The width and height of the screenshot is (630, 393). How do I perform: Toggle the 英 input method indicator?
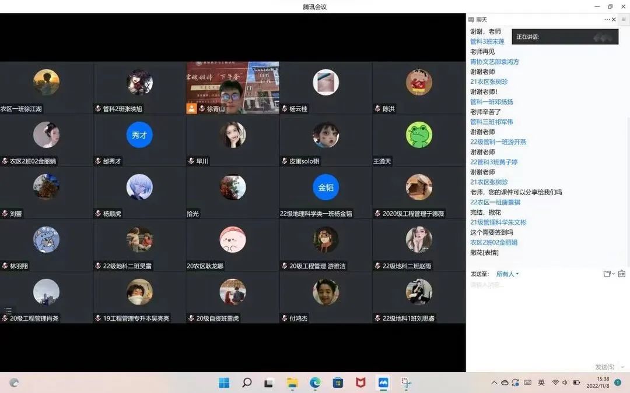(541, 383)
